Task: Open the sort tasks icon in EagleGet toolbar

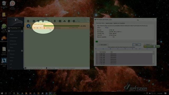Action: click(x=49, y=21)
